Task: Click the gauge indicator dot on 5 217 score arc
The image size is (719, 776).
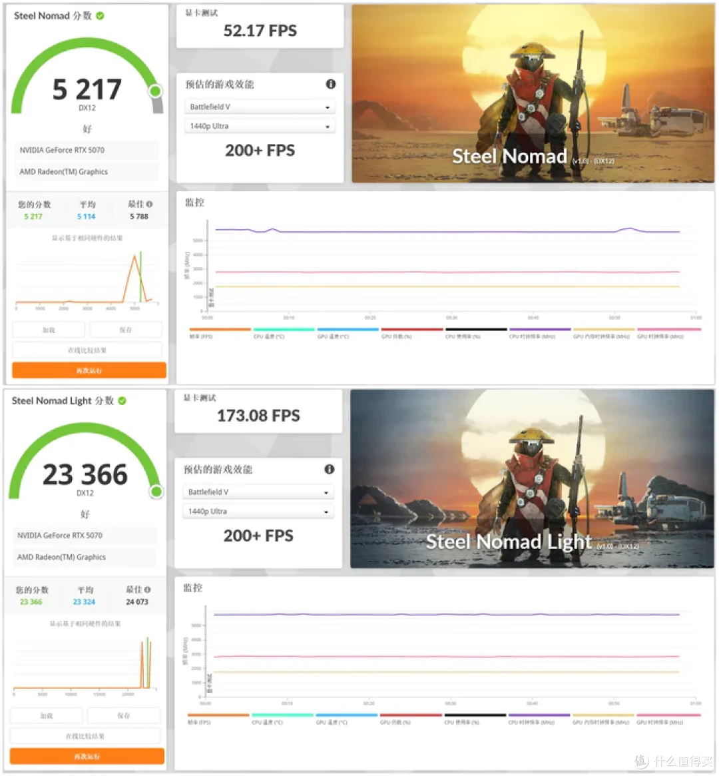Action: tap(156, 91)
